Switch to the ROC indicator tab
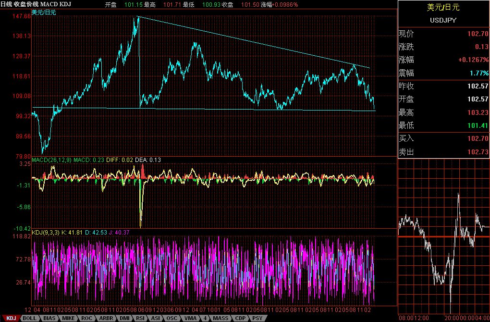Image resolution: width=490 pixels, height=322 pixels. click(87, 318)
